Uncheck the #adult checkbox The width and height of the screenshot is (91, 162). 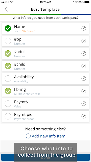tap(8, 53)
